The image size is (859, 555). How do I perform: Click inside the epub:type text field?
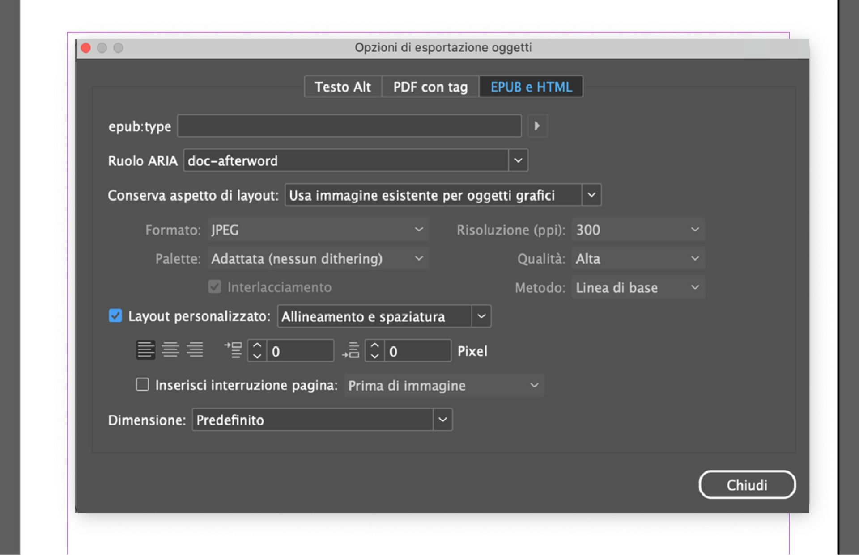click(x=349, y=126)
